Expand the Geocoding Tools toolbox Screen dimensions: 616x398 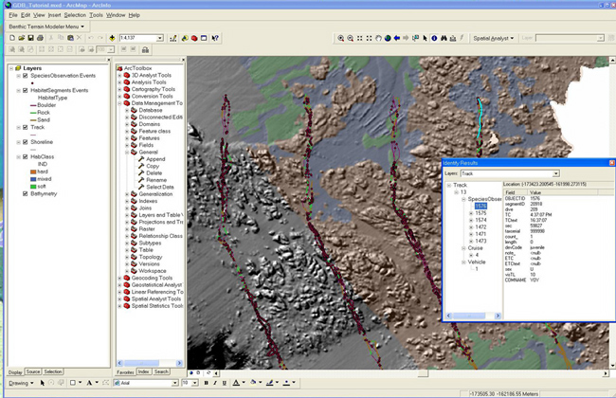(x=119, y=278)
